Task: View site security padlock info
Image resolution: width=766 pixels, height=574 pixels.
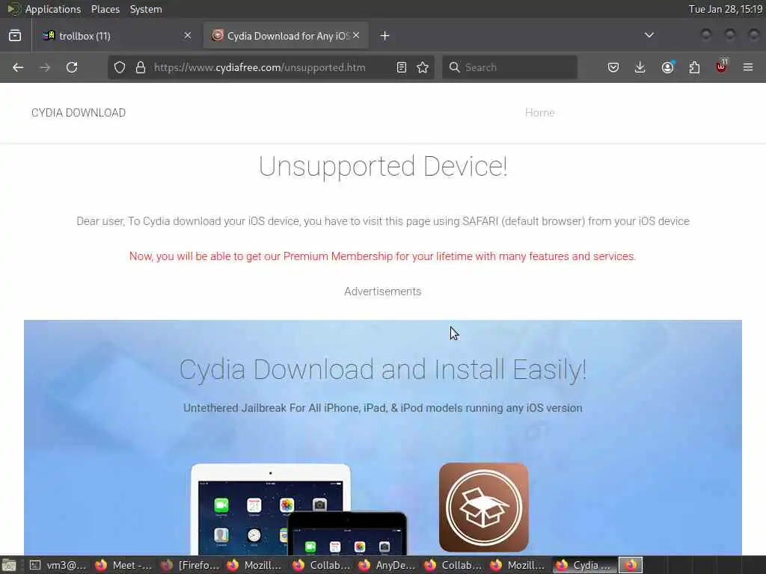Action: click(141, 67)
